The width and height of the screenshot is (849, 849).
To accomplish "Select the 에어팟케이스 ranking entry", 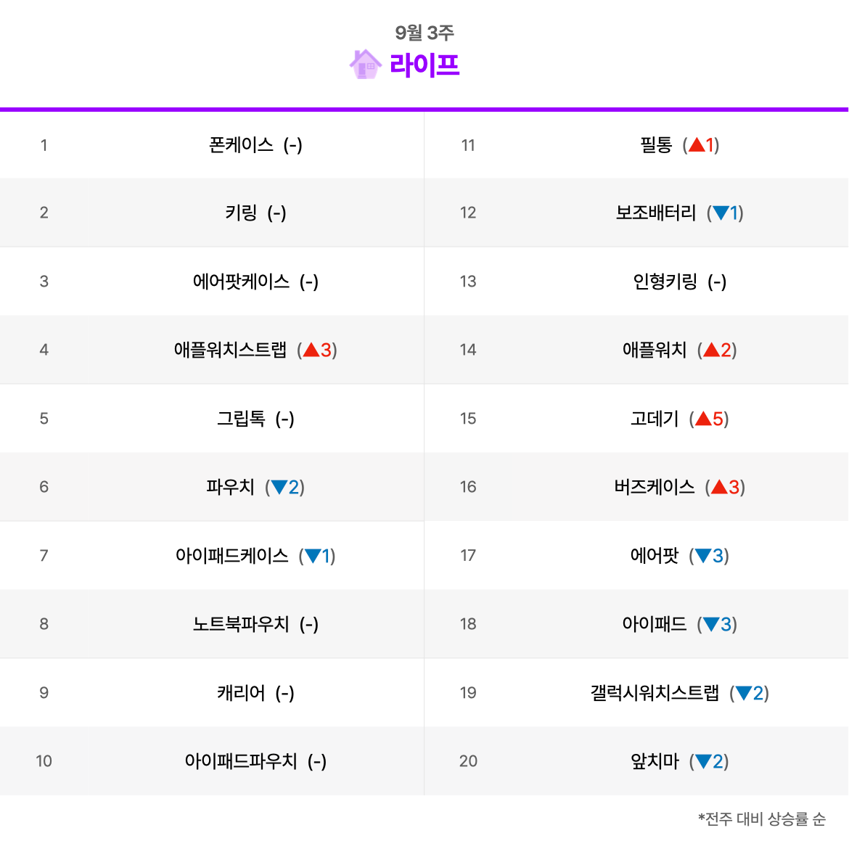I will [242, 282].
